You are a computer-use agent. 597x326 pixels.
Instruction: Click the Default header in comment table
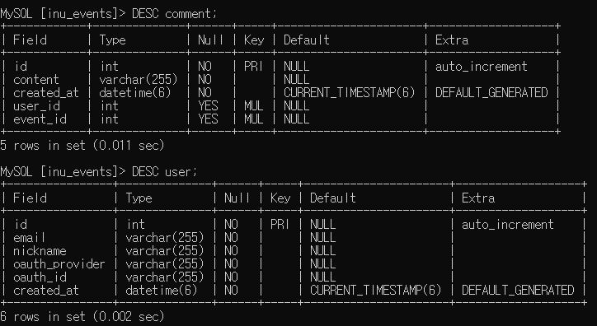(307, 40)
